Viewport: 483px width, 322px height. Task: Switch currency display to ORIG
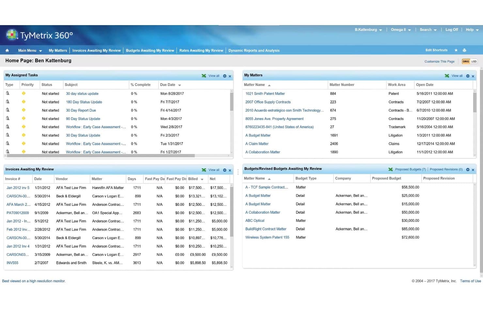click(x=466, y=61)
